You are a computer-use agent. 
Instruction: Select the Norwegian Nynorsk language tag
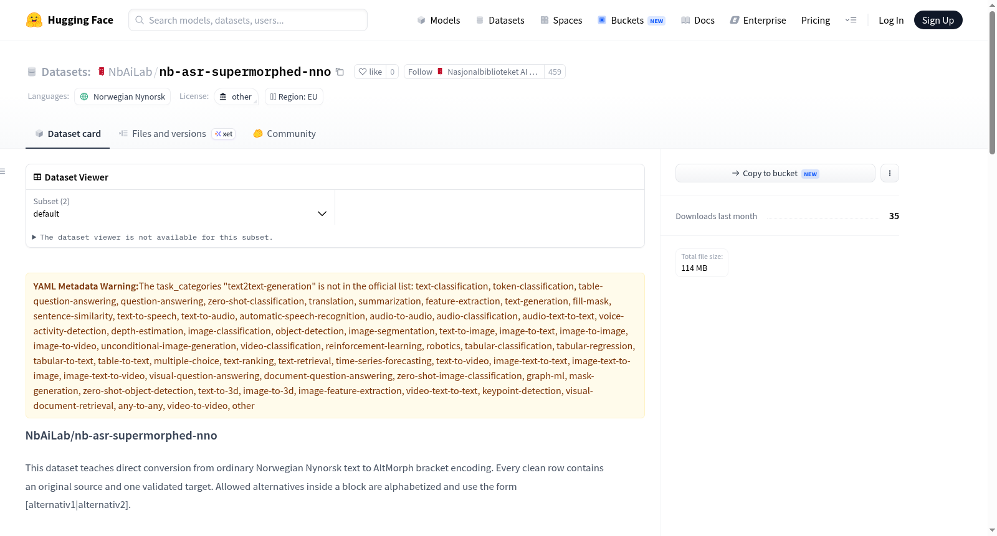coord(123,96)
